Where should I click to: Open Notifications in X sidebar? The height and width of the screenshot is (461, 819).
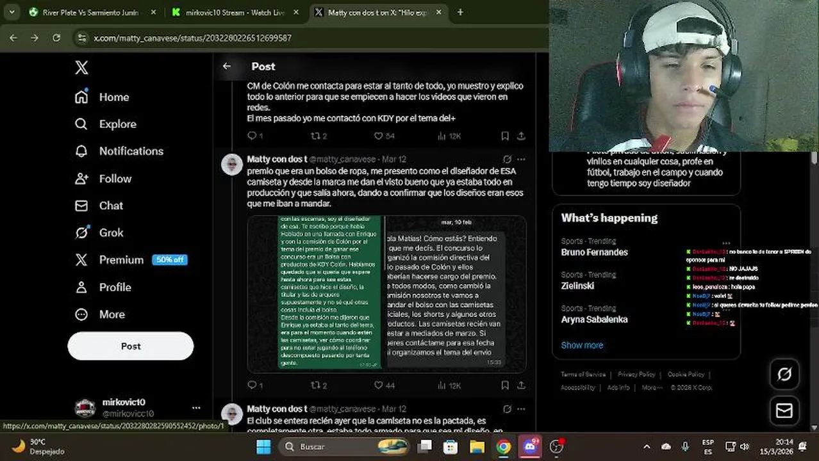click(119, 151)
